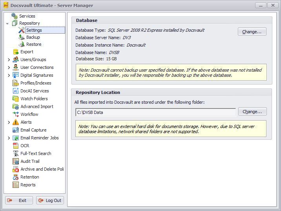The image size is (281, 211).
Task: Expand the Alerts node
Action: pyautogui.click(x=9, y=122)
